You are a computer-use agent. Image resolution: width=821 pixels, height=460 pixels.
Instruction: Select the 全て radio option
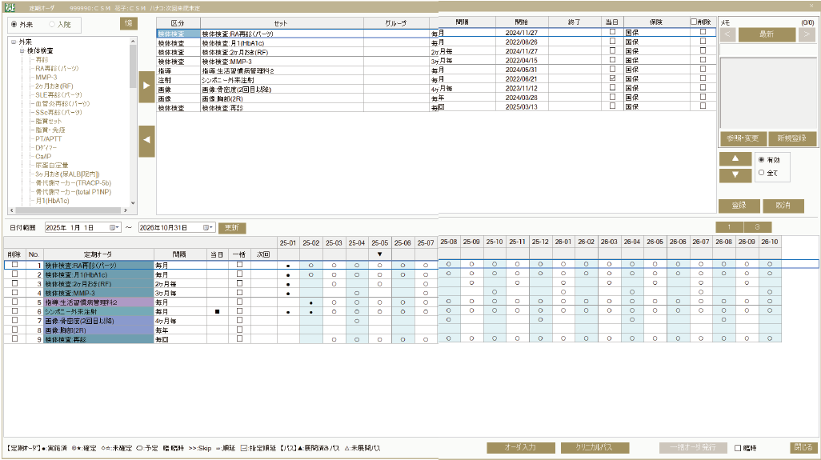click(x=762, y=173)
